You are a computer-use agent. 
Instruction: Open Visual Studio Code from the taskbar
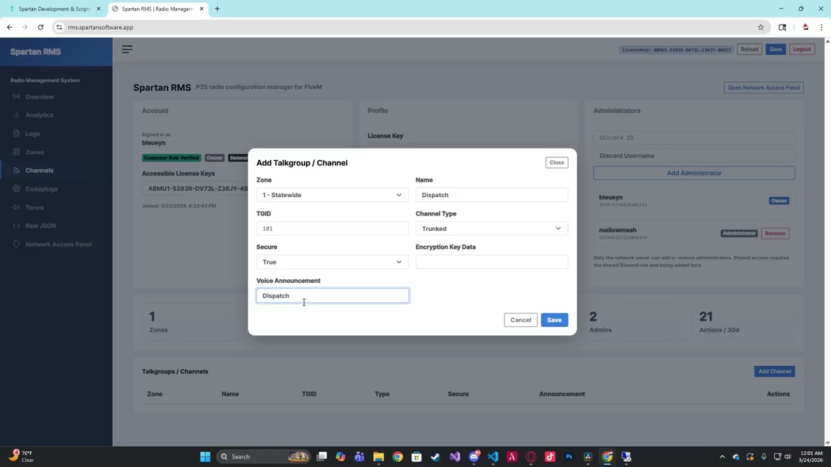click(x=493, y=457)
